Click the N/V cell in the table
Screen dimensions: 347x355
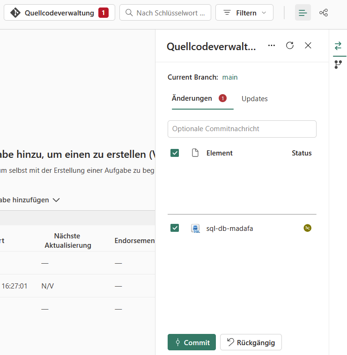click(48, 286)
